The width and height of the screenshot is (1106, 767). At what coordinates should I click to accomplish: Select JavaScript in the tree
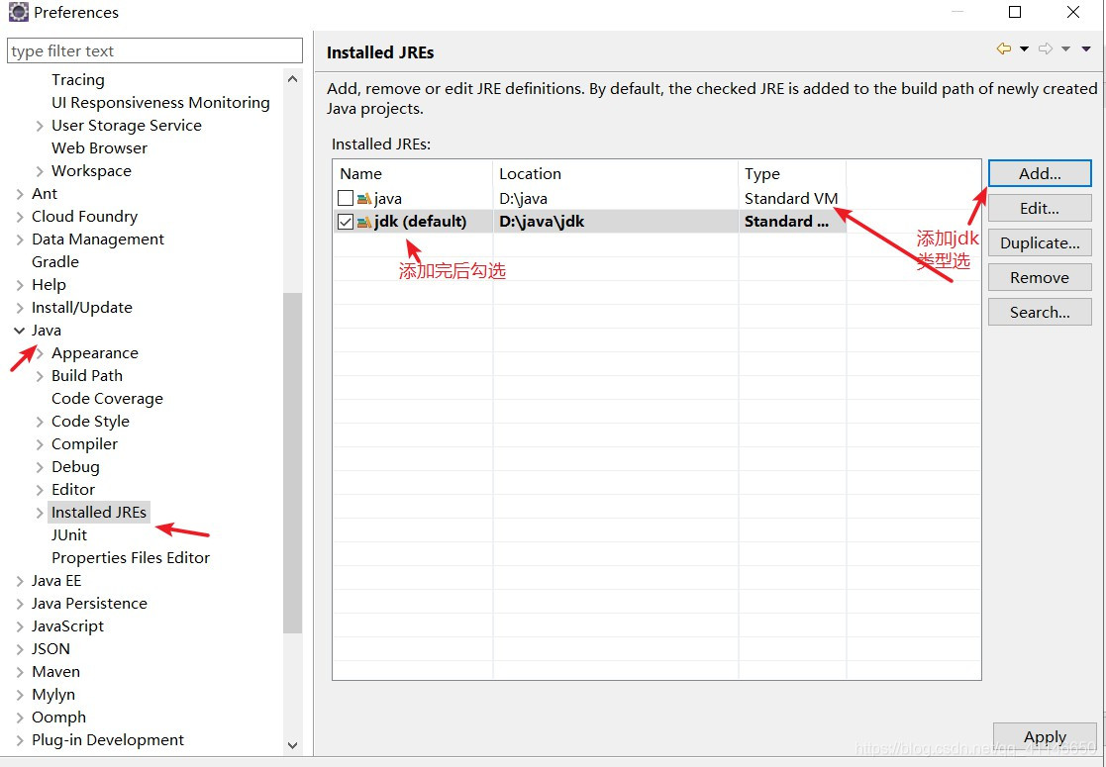point(67,626)
